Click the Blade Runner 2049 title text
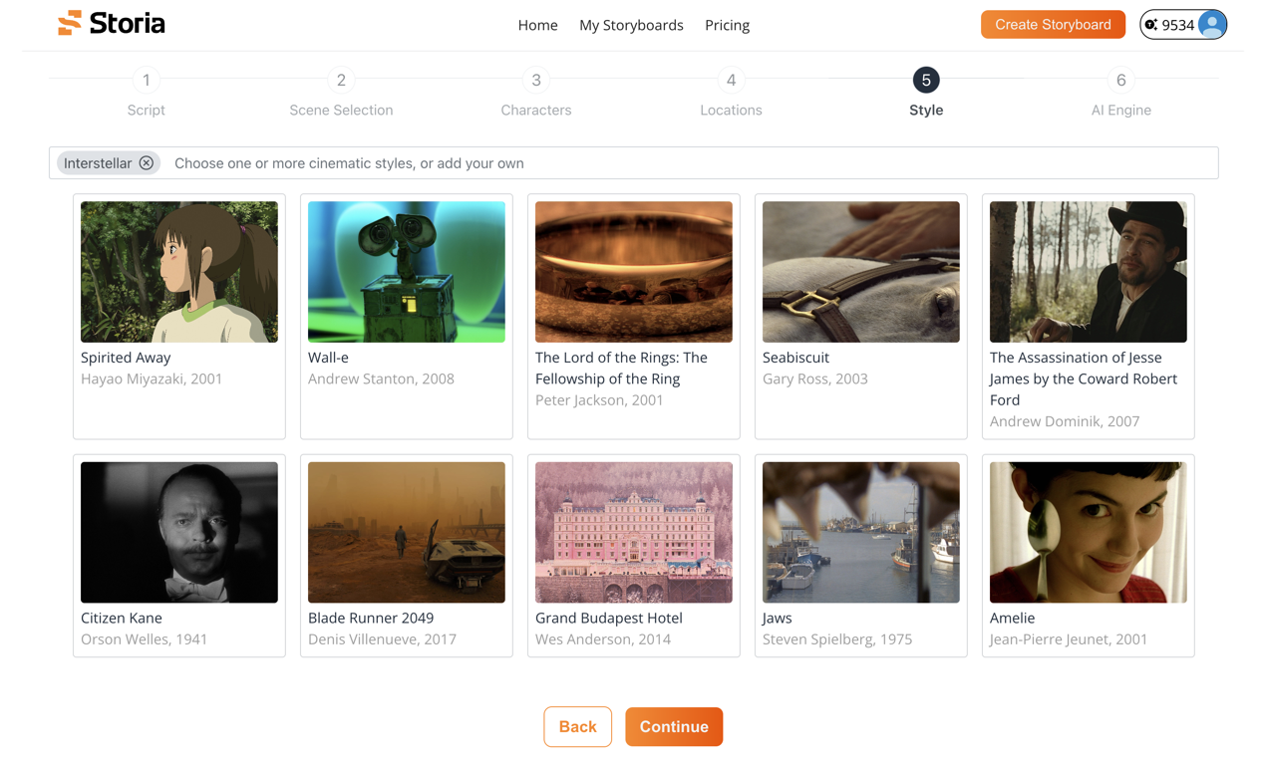The height and width of the screenshot is (757, 1266). 371,618
